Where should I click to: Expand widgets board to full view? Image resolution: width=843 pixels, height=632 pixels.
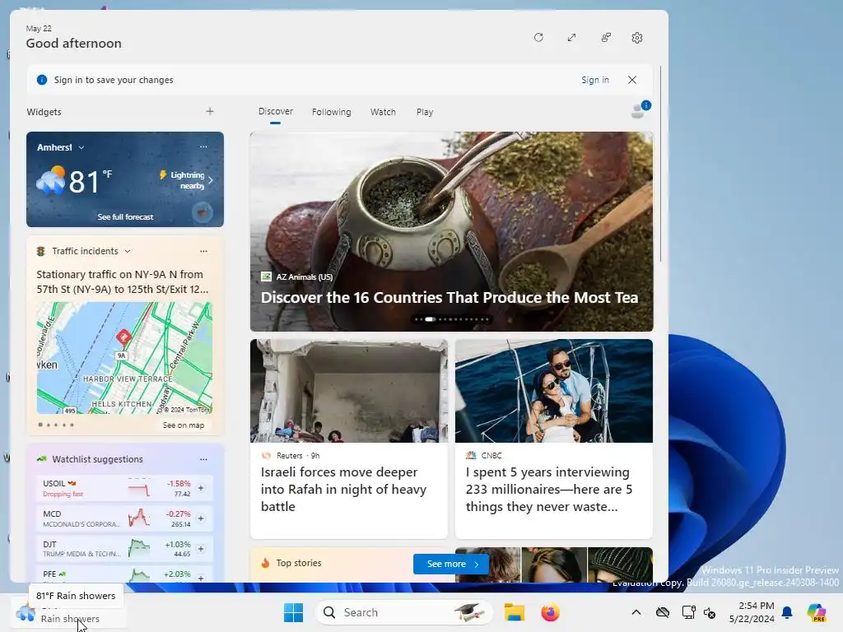coord(571,38)
